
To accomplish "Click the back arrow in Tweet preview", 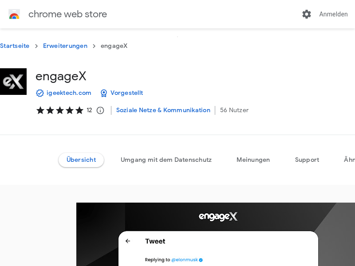I will [x=128, y=241].
